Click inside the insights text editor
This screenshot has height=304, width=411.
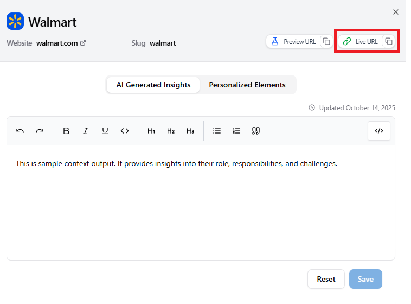point(201,202)
